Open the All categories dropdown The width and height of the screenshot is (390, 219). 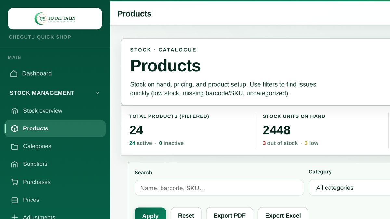click(349, 188)
